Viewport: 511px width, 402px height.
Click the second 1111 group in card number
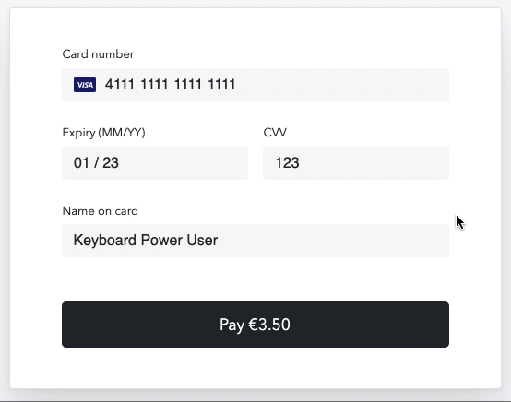click(154, 85)
